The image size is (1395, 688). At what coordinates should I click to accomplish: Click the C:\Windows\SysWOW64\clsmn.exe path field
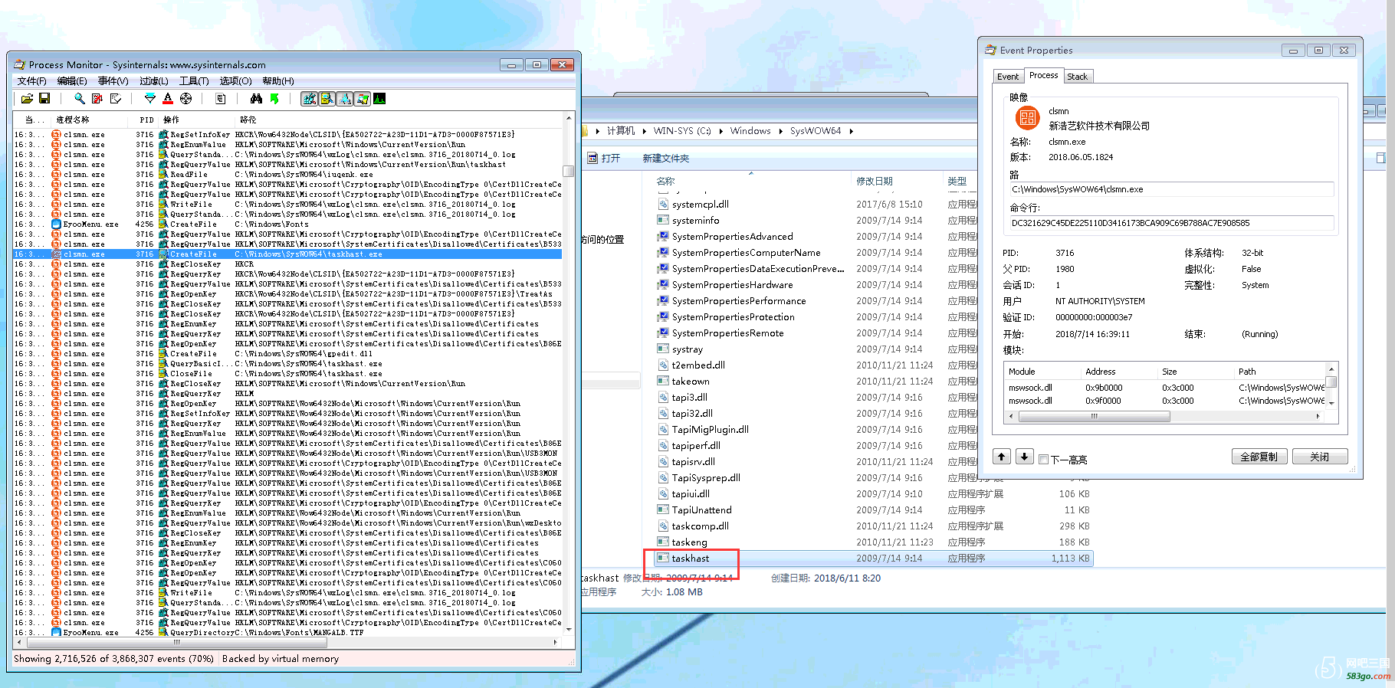pyautogui.click(x=1171, y=189)
